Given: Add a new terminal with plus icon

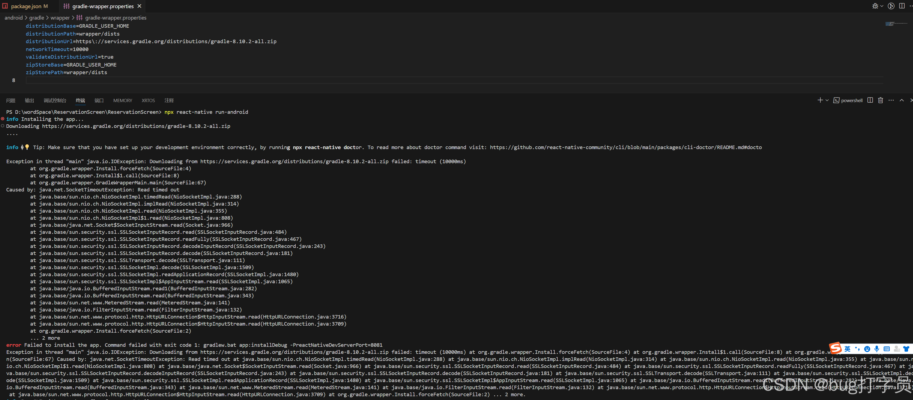Looking at the screenshot, I should pos(820,100).
